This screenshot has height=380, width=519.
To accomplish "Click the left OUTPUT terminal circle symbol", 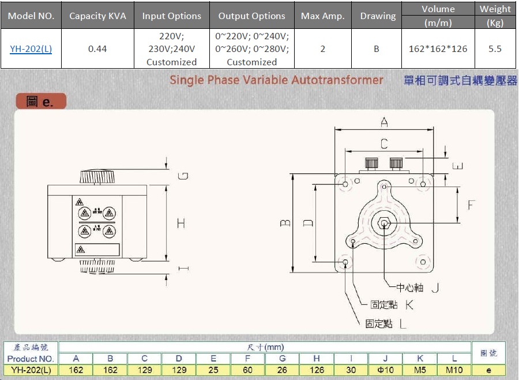I will [x=85, y=213].
